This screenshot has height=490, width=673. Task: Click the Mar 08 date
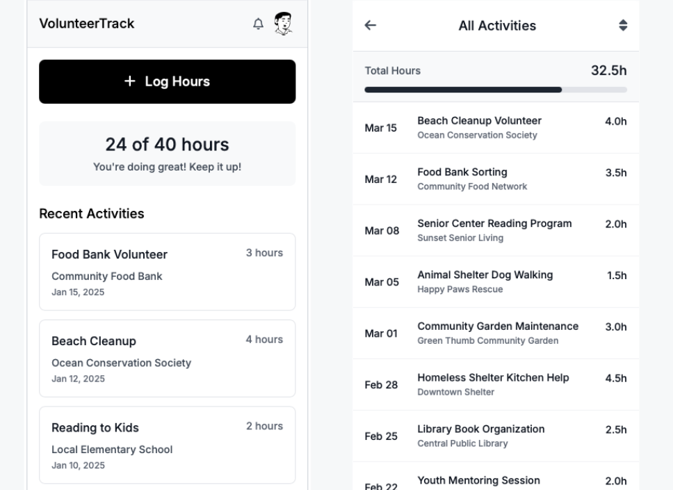(x=382, y=231)
